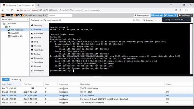Select Start all VMs and Containers task
Screen dimensions: 194x109
tap(97, 103)
